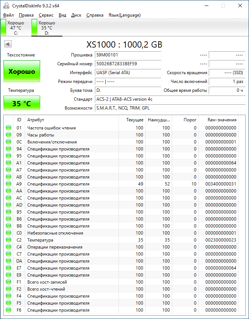Viewport: 249px width, 319px height.
Task: Click status icon of attribute A9
Action: click(x=8, y=184)
